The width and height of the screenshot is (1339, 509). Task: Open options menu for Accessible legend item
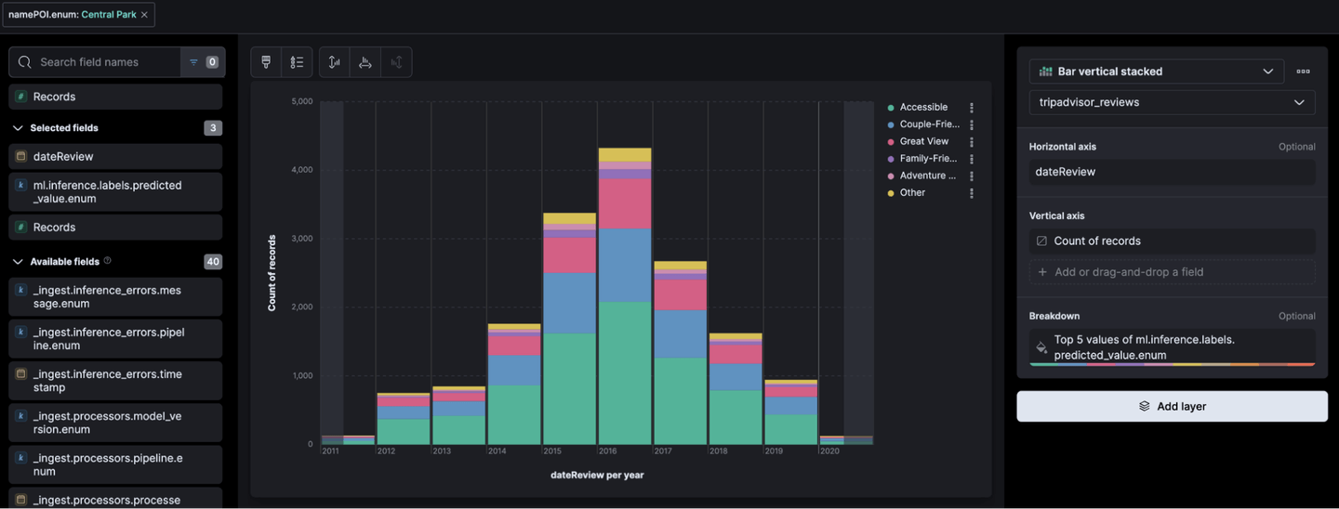point(972,108)
